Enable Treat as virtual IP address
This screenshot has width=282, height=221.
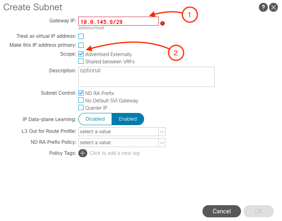81,37
